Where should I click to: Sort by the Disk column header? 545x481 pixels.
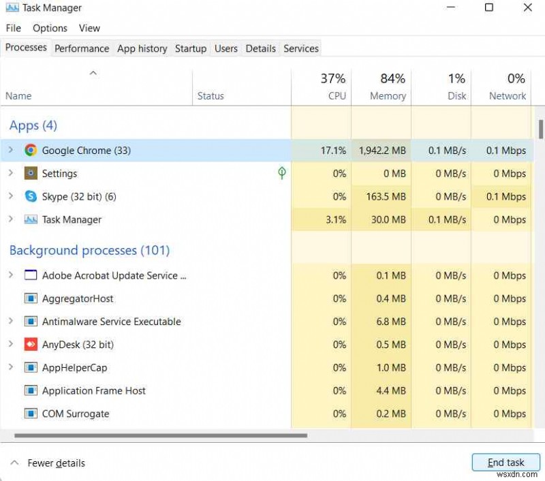(x=441, y=88)
